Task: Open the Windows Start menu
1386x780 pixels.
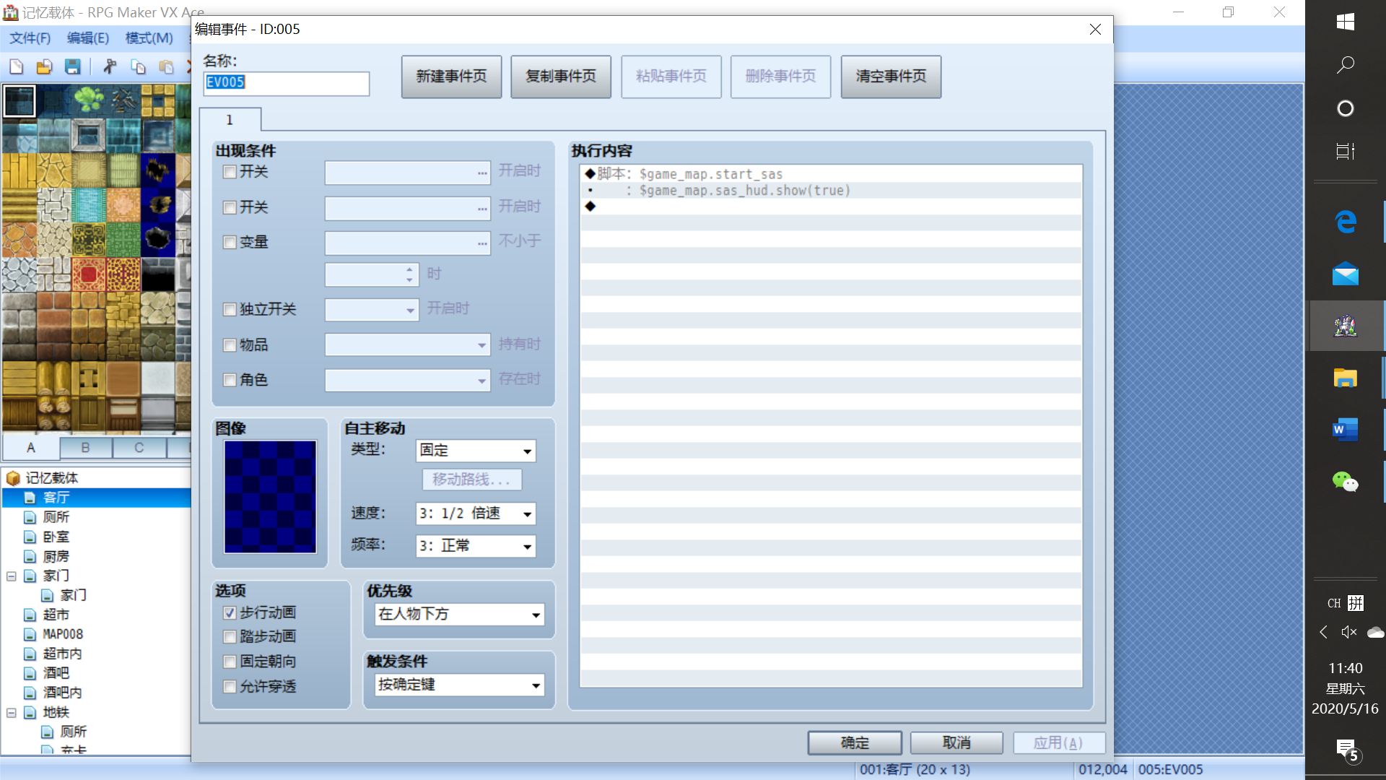Action: click(1345, 22)
